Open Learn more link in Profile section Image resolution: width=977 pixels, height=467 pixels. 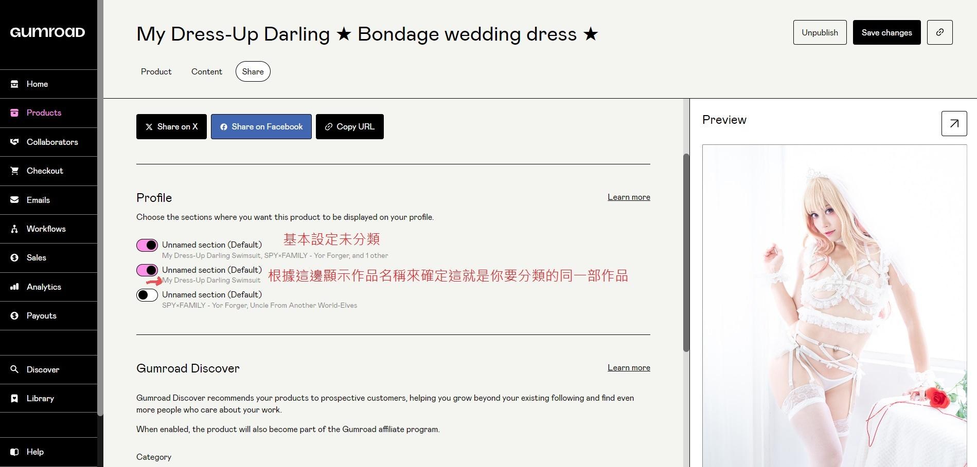[629, 197]
